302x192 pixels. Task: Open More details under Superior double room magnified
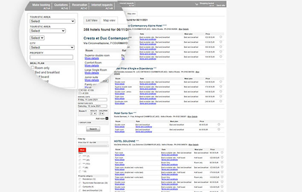(x=92, y=58)
